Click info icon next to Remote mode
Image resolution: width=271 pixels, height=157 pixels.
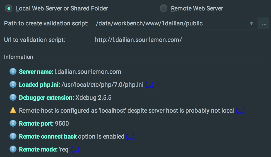pyautogui.click(x=13, y=149)
